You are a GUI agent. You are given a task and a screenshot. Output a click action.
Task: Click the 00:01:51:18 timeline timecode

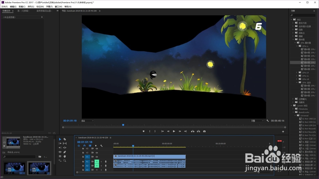point(85,142)
